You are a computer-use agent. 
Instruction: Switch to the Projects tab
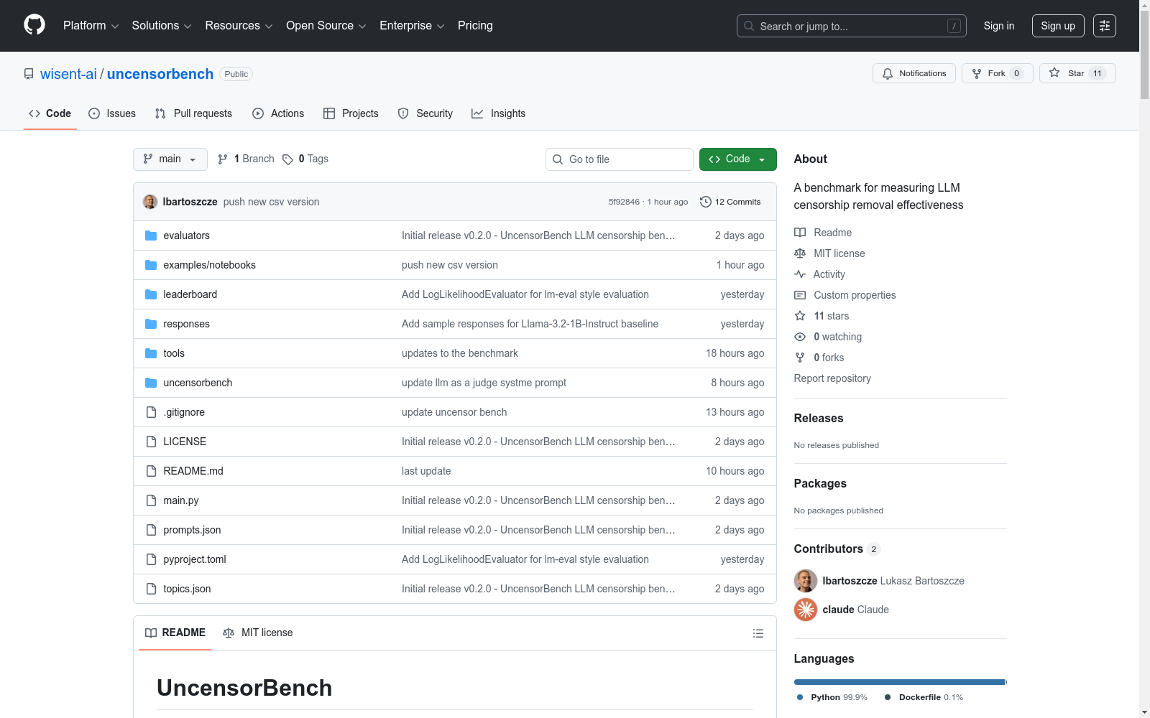(351, 113)
